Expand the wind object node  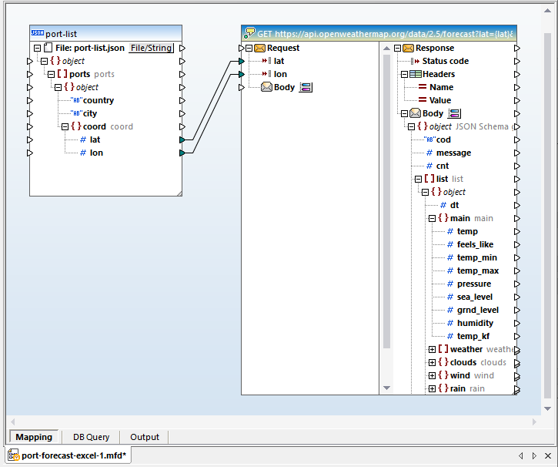(x=433, y=375)
